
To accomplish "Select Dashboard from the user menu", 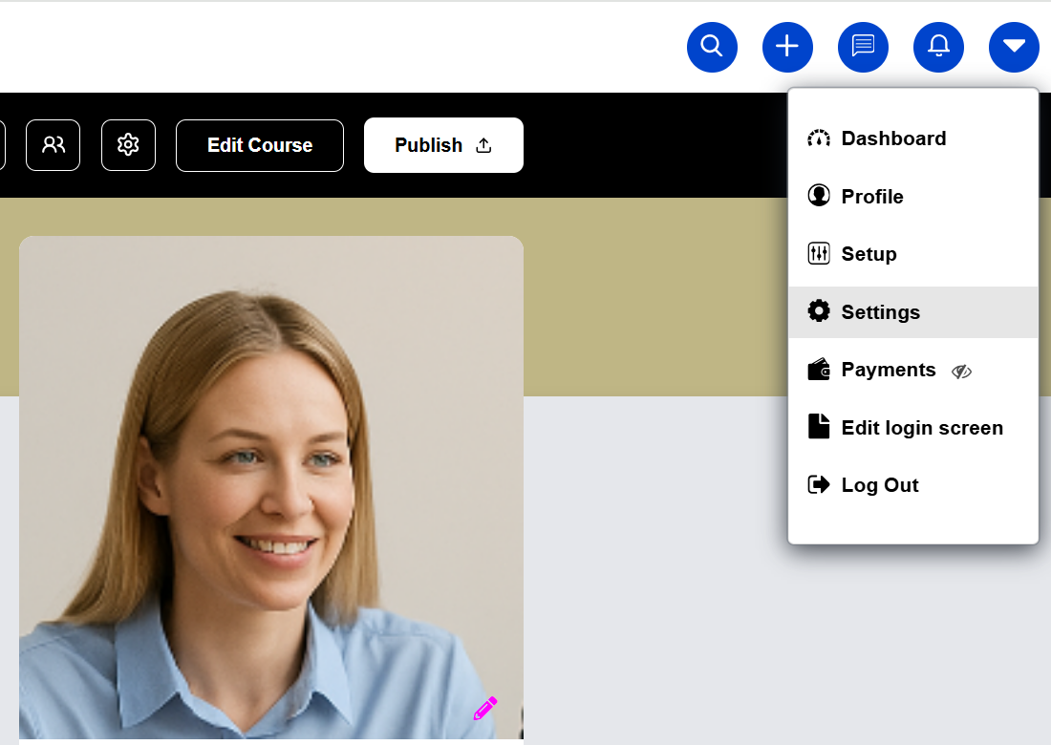I will click(893, 138).
